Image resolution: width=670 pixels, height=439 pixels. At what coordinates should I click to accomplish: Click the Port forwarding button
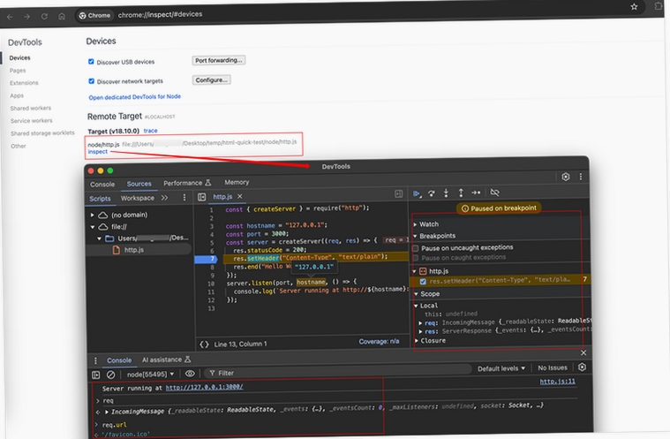point(219,60)
